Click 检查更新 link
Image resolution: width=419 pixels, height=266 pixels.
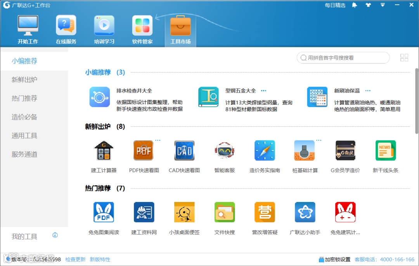pyautogui.click(x=75, y=259)
